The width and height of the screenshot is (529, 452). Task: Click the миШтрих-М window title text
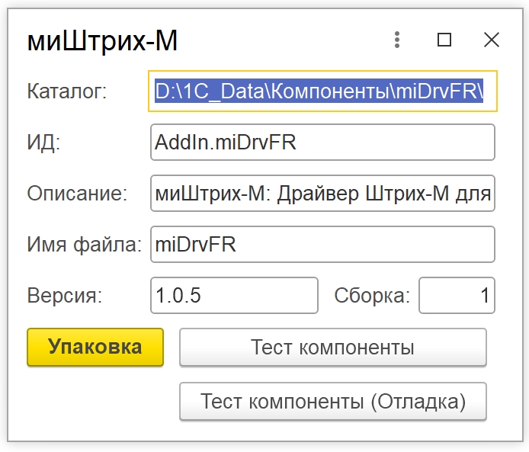(x=103, y=40)
